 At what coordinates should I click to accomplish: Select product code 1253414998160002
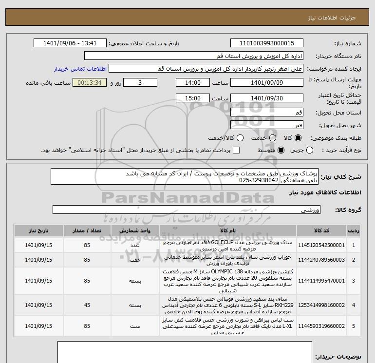321,306
